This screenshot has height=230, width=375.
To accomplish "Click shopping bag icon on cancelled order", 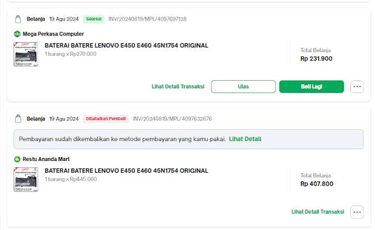I will pos(18,119).
